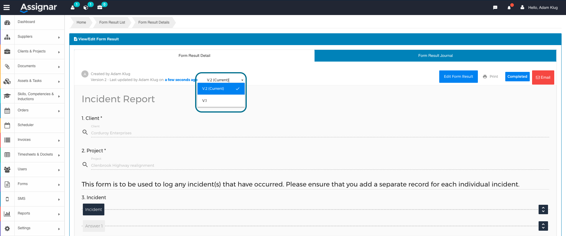Click the Answer 1 chip
The height and width of the screenshot is (236, 566).
pyautogui.click(x=94, y=226)
